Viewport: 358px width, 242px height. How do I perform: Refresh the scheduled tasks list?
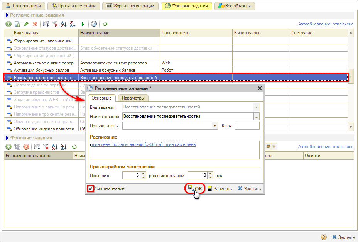click(105, 24)
